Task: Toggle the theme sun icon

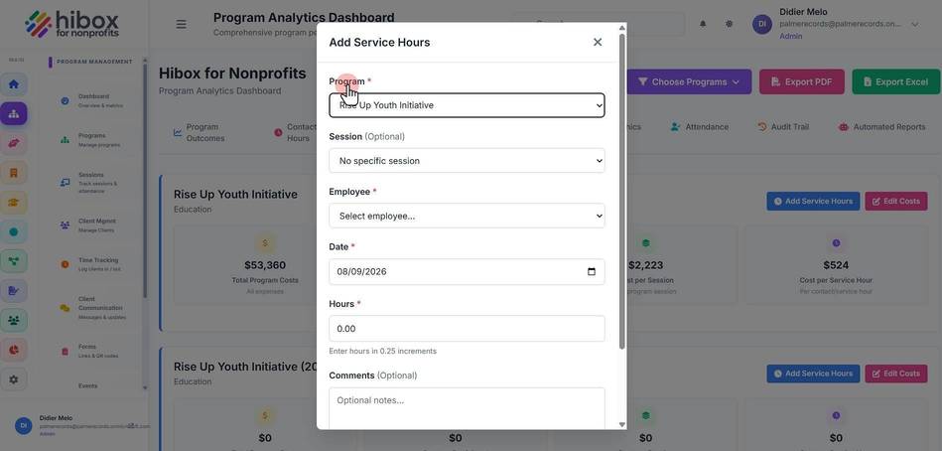Action: point(729,24)
